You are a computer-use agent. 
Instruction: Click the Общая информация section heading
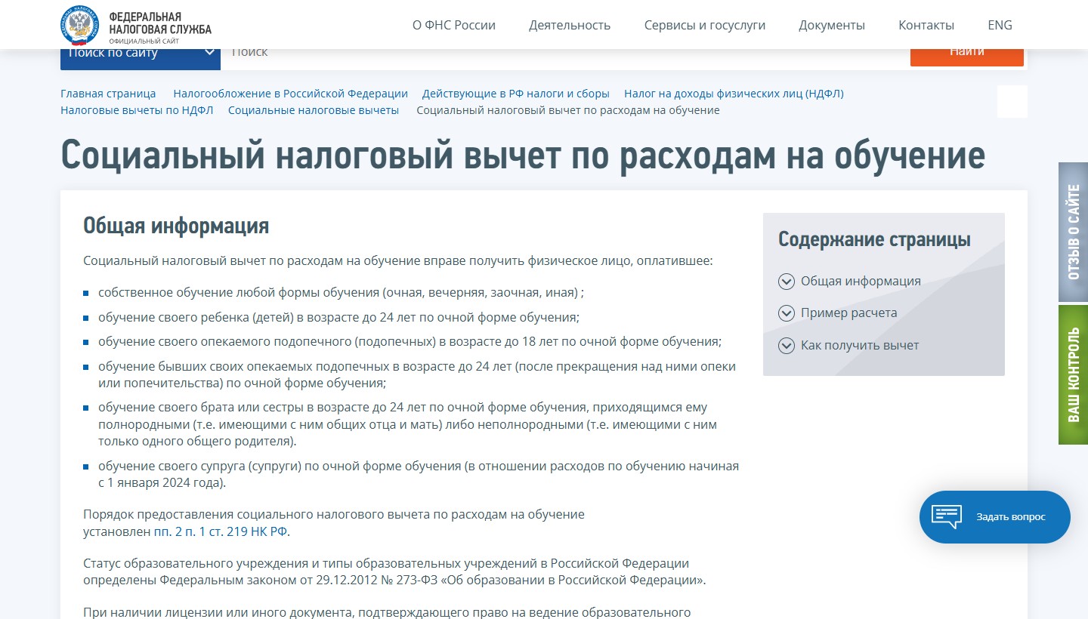tap(176, 226)
